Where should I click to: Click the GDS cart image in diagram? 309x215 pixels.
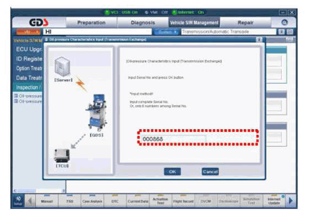pos(97,112)
